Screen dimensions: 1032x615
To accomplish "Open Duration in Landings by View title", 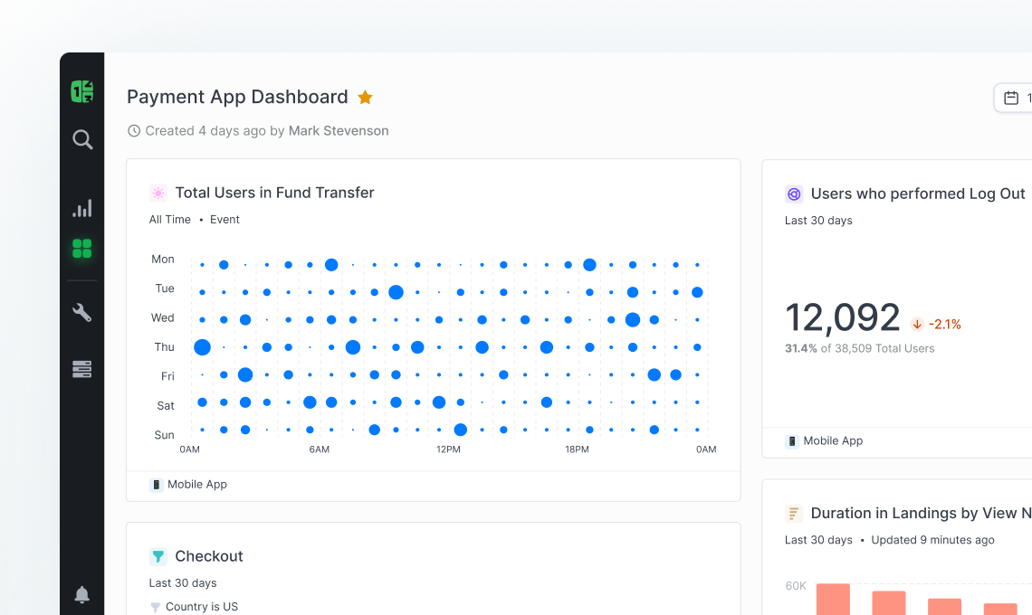I will click(921, 514).
